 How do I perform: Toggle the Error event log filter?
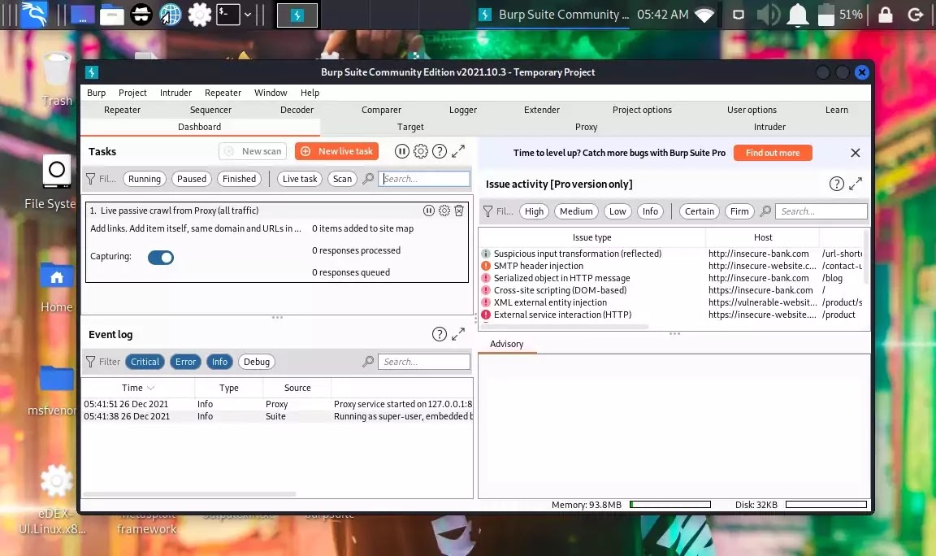tap(185, 362)
